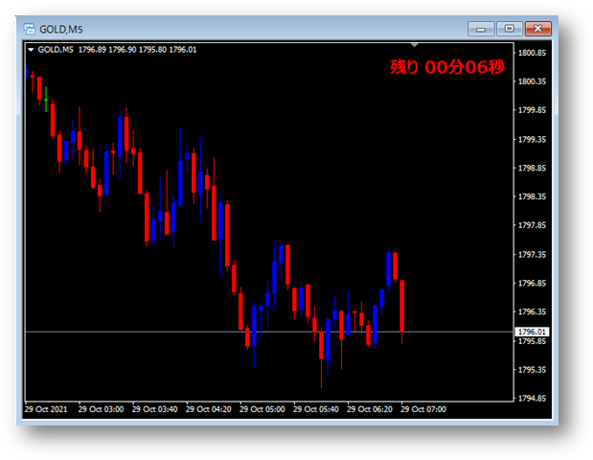Select the green candlestick near chart start
593x460 pixels.
[46, 100]
